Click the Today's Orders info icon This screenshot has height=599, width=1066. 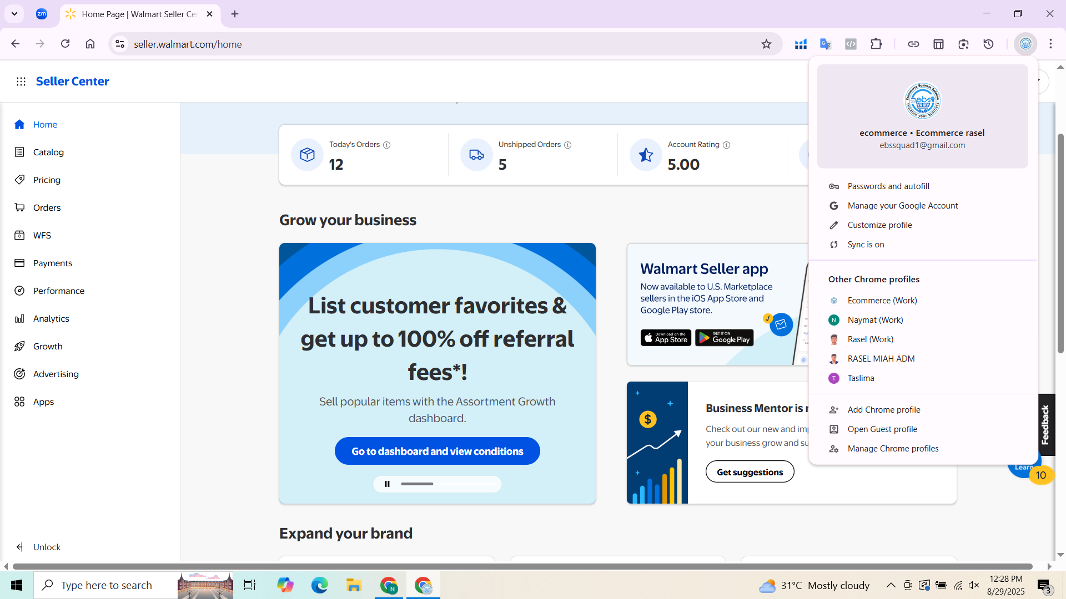click(x=387, y=145)
